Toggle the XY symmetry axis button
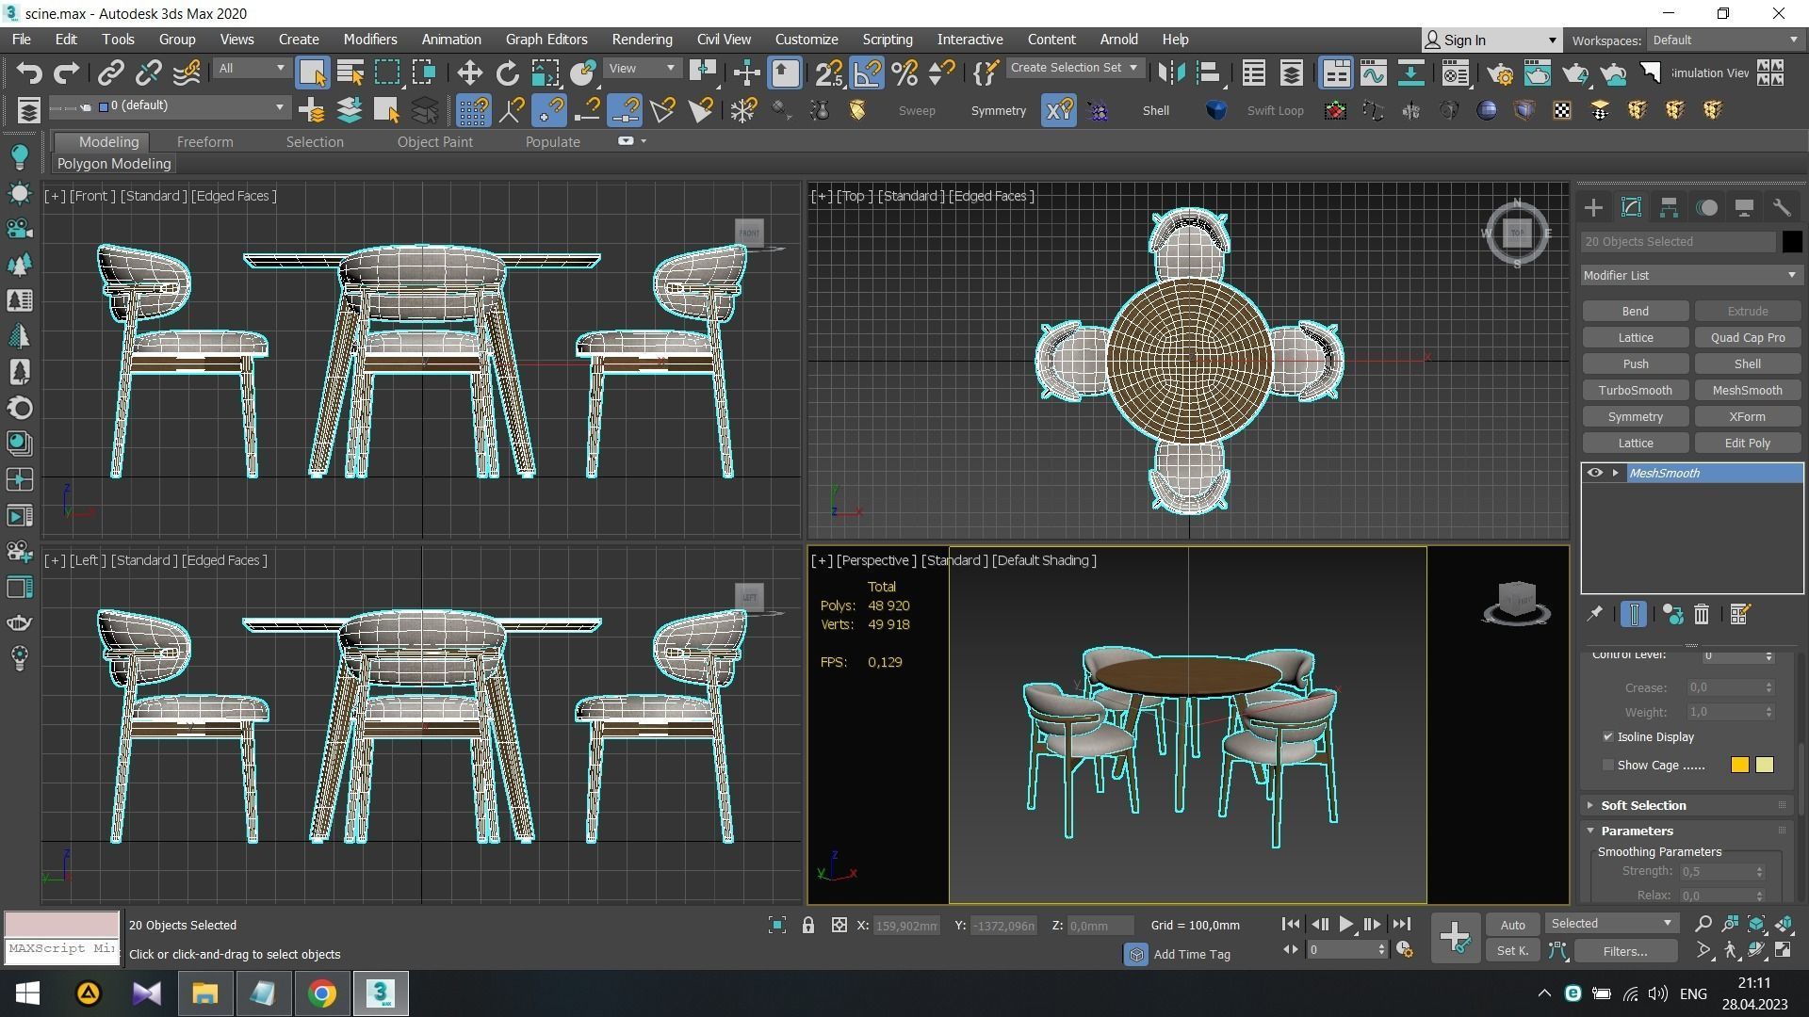 [x=1058, y=111]
